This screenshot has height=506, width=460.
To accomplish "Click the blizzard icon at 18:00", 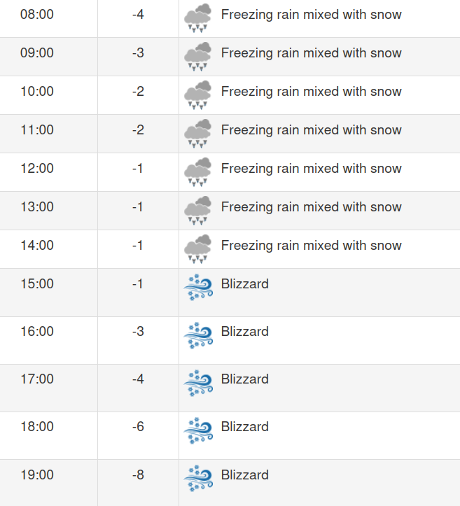I will [x=197, y=430].
